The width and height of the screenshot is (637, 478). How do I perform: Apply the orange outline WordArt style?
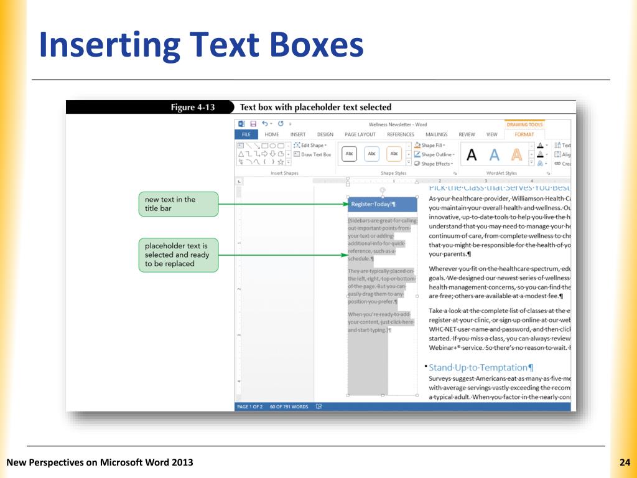pyautogui.click(x=516, y=154)
